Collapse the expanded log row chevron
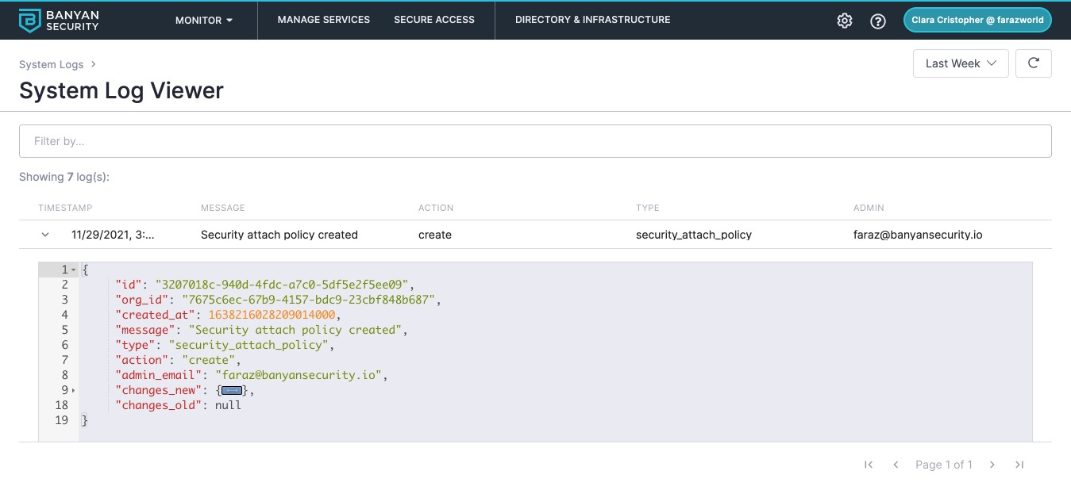Viewport: 1071px width, 486px height. tap(45, 235)
